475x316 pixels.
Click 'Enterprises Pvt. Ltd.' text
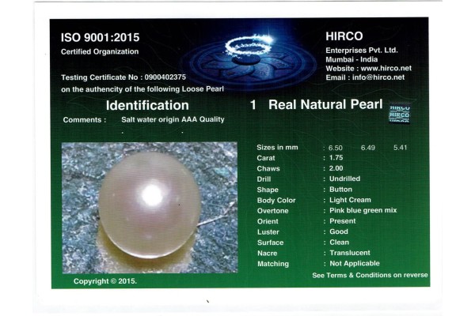coord(362,51)
